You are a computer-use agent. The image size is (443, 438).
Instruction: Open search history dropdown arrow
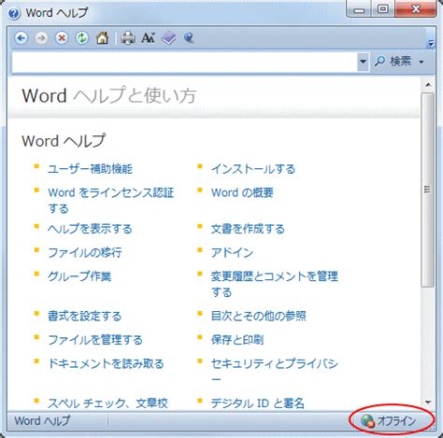click(x=363, y=62)
